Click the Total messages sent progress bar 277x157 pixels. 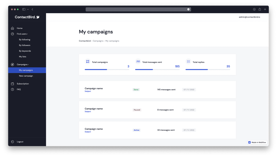157,70
